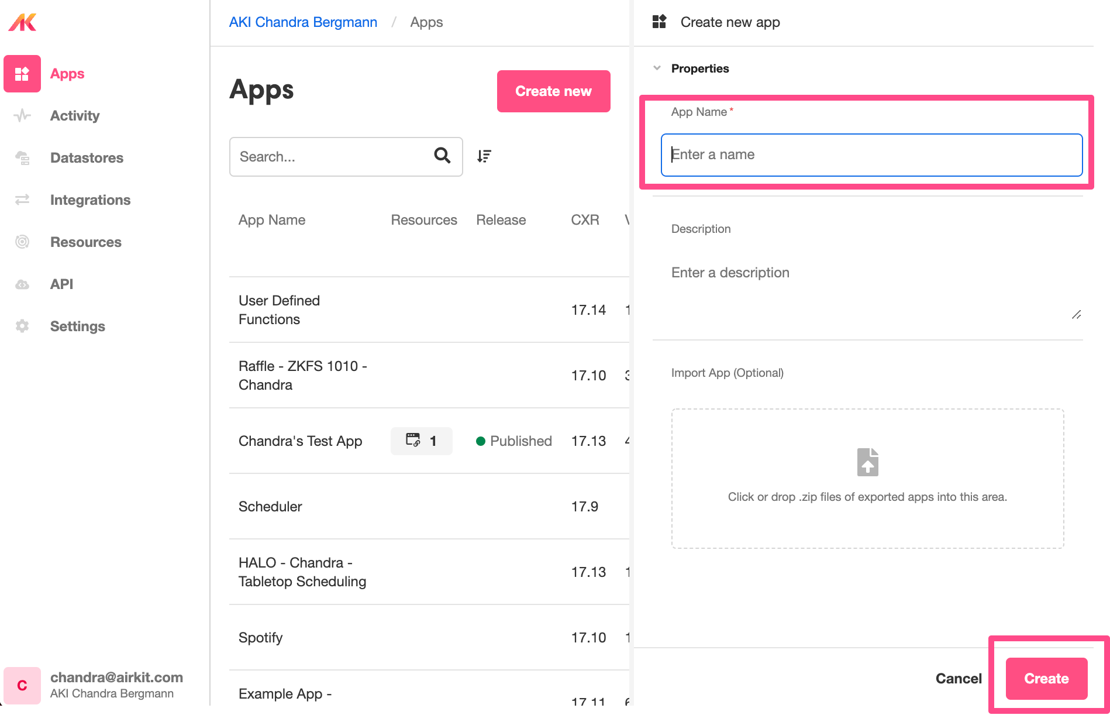Open the Spotify app

pos(429,638)
